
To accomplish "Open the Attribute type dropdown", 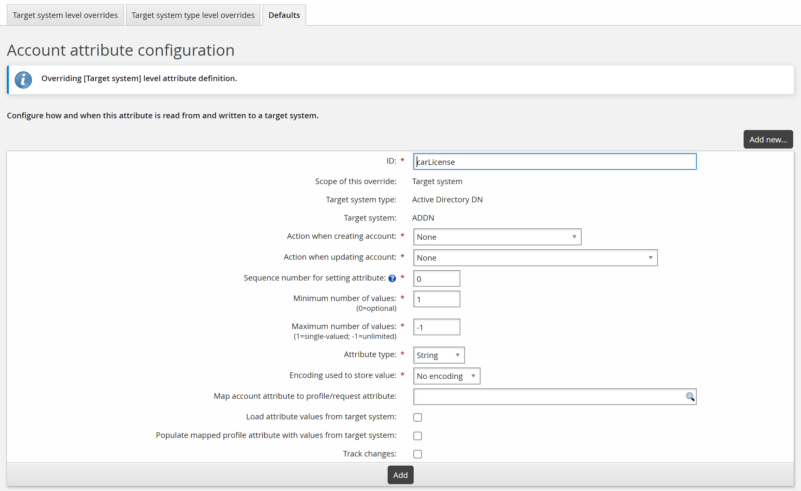I will [x=438, y=355].
